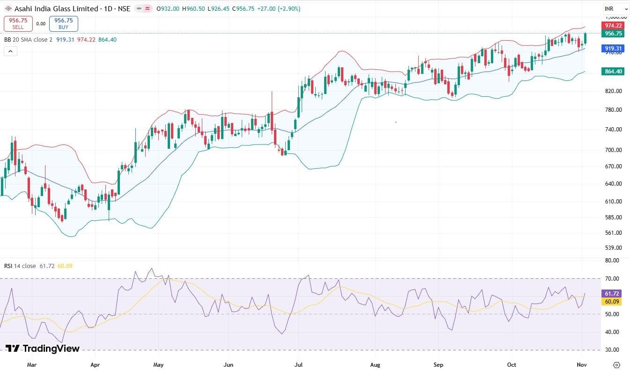This screenshot has width=630, height=370.
Task: Click the red 974.22 upper band price label
Action: pos(613,26)
